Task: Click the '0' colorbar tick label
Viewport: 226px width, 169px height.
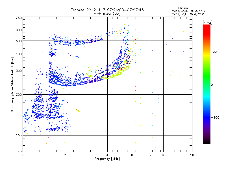Action: click(x=212, y=85)
